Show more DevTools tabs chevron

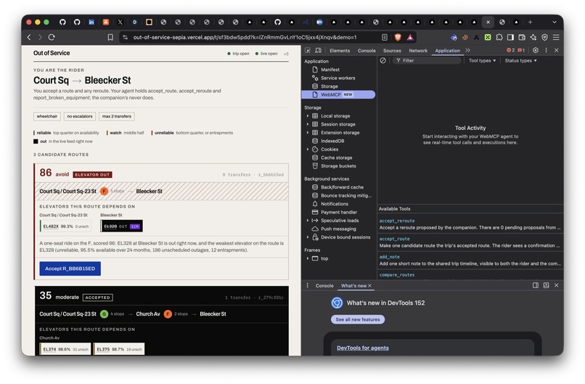[468, 50]
